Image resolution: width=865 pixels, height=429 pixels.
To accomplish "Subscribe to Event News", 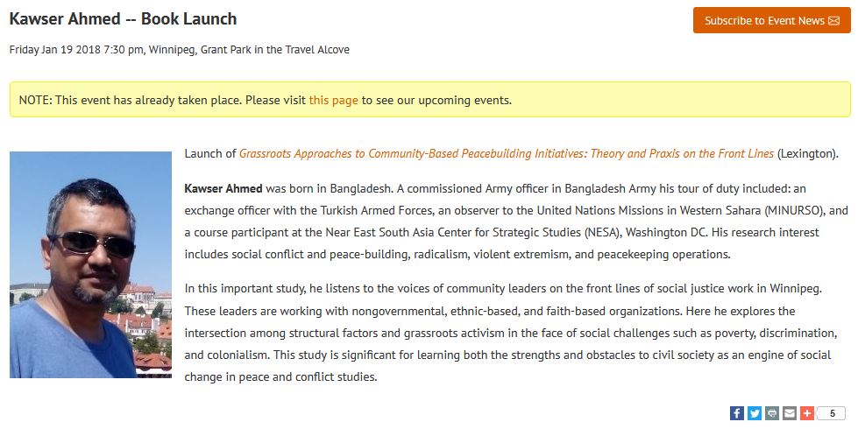I will pos(764,21).
